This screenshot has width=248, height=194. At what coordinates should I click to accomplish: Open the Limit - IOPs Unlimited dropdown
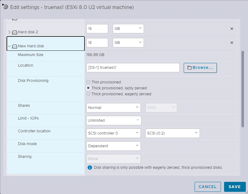(114, 121)
